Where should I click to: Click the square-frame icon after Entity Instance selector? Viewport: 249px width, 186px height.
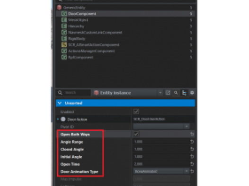[168, 93]
